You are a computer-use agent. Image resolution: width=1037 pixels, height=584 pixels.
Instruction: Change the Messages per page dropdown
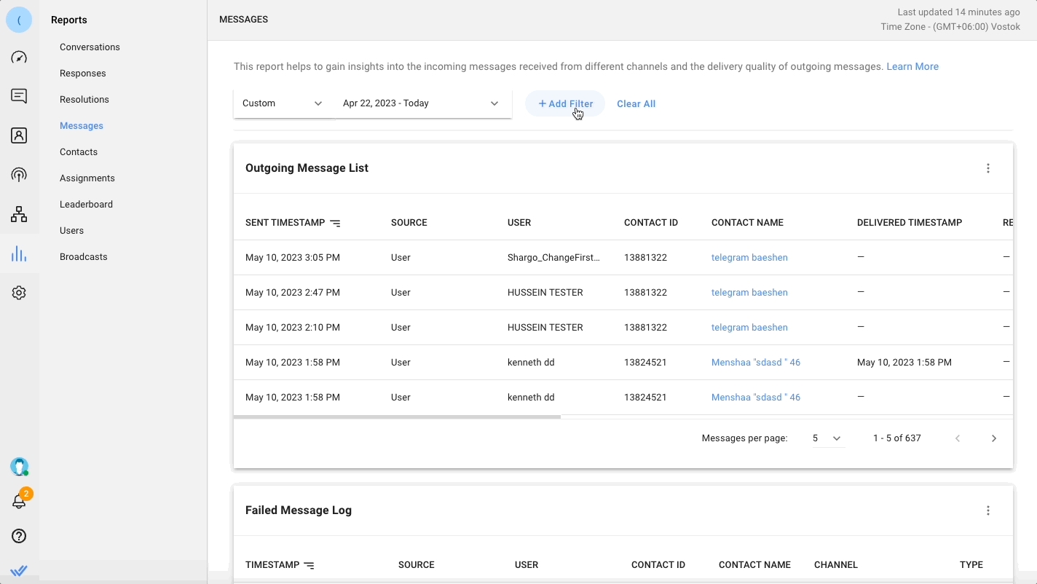[827, 438]
